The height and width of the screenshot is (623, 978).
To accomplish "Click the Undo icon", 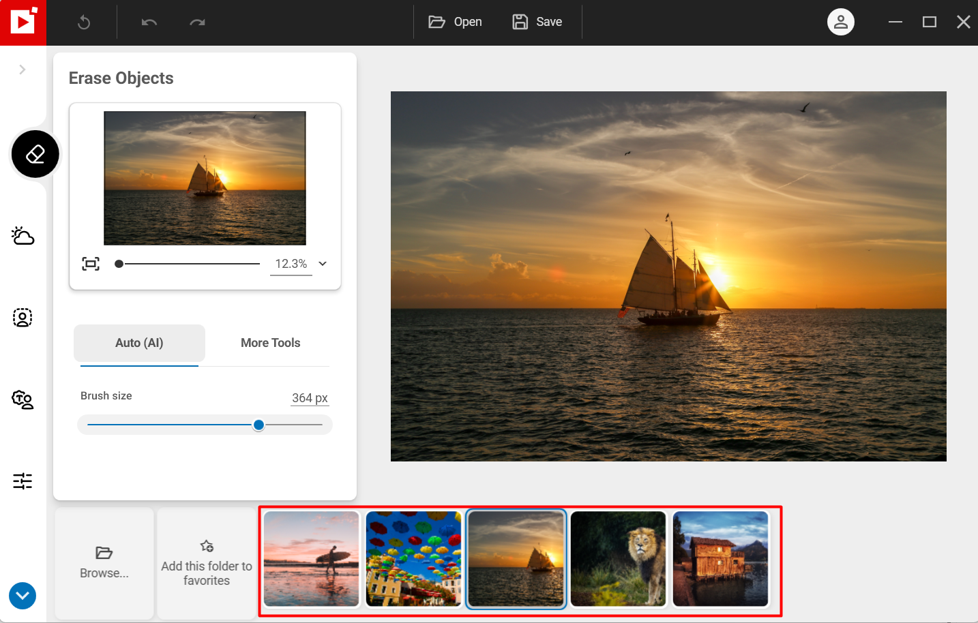I will click(x=151, y=22).
